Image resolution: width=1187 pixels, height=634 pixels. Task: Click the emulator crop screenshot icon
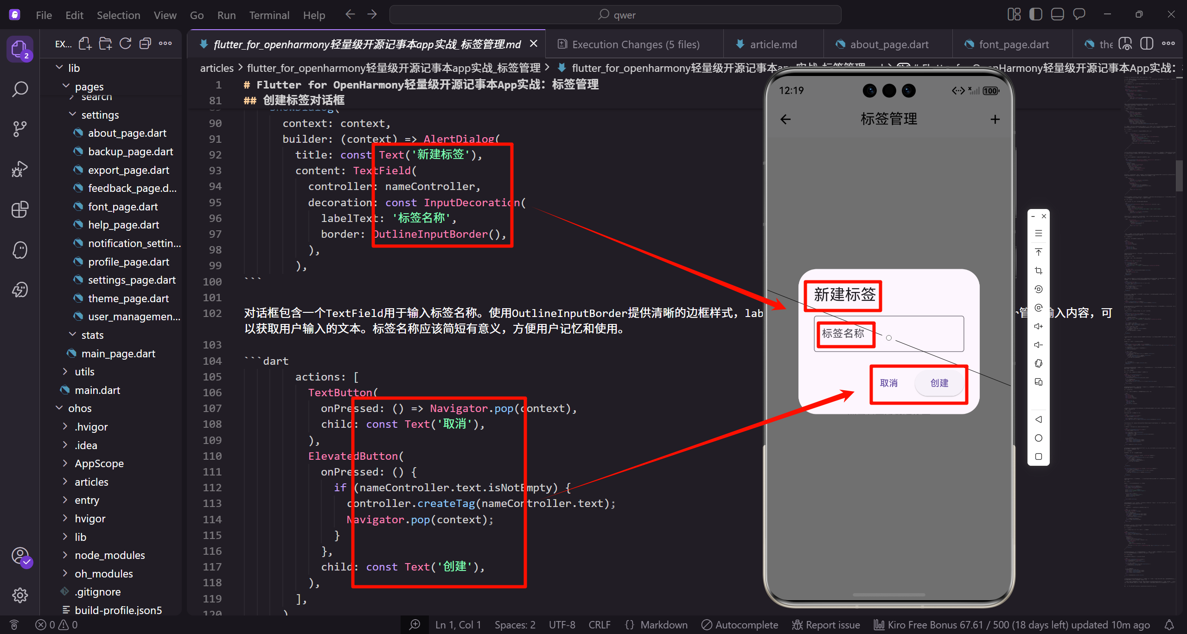point(1039,271)
